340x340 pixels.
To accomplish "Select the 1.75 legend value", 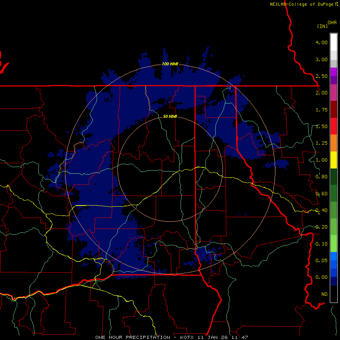I will point(321,110).
